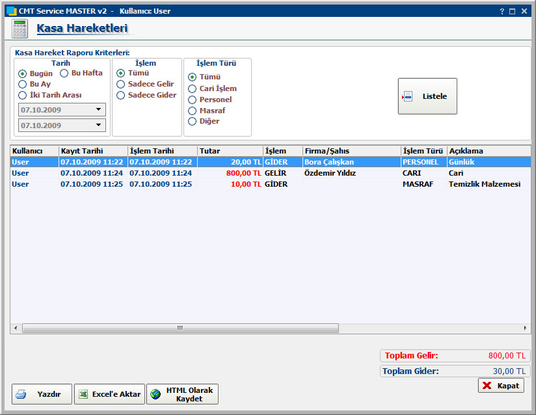Choose the Masraf transaction type
Image resolution: width=536 pixels, height=415 pixels.
(x=193, y=111)
